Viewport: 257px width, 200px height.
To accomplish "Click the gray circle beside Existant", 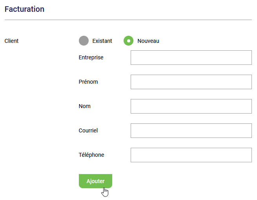I will click(84, 41).
